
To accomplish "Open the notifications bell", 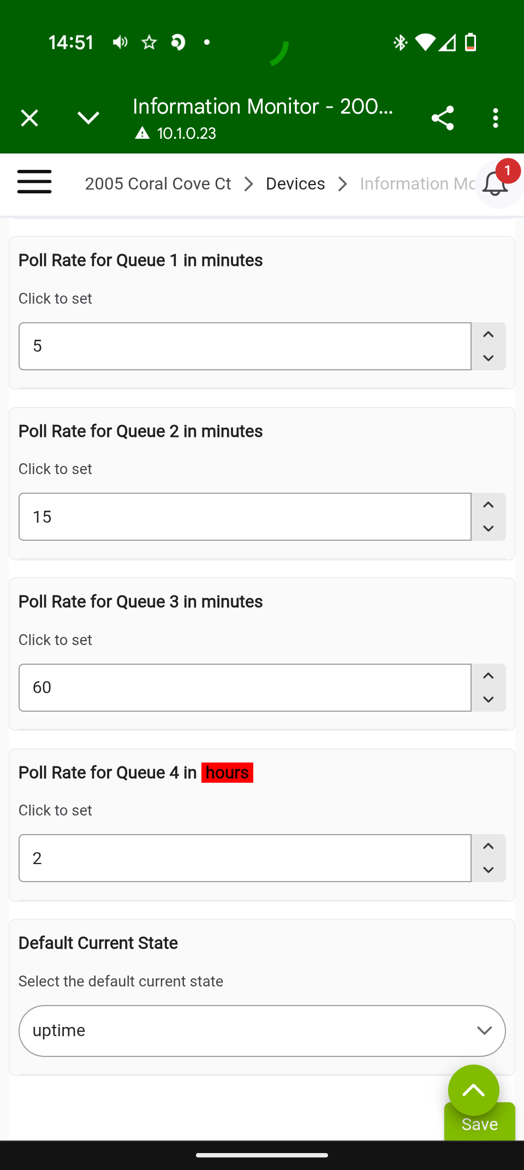I will click(x=496, y=184).
